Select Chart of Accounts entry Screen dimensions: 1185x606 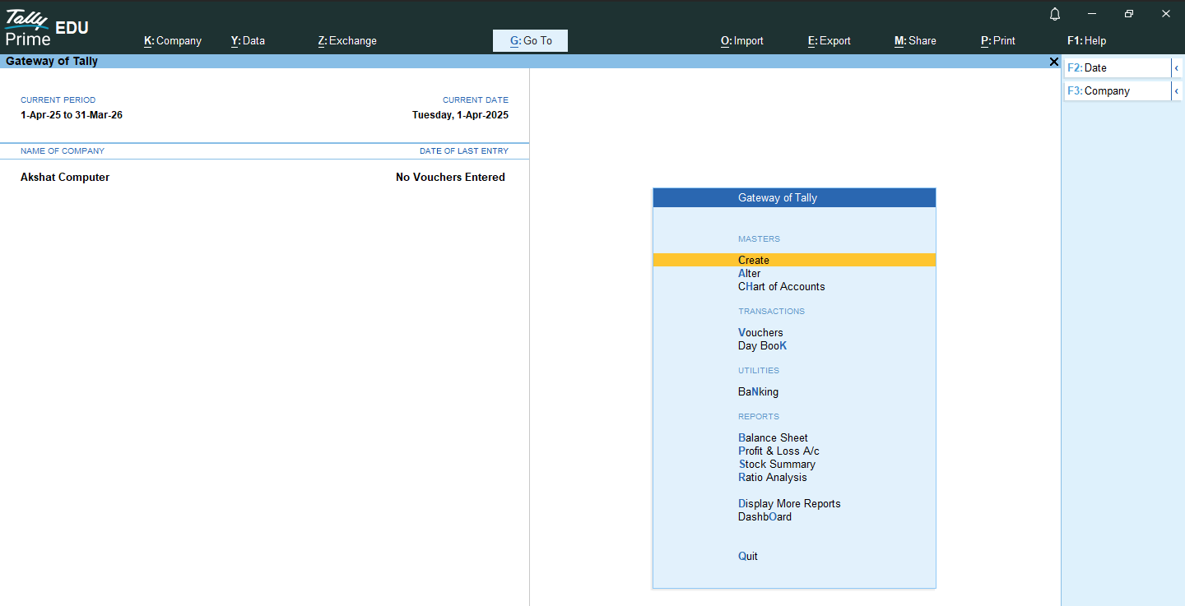(x=781, y=287)
